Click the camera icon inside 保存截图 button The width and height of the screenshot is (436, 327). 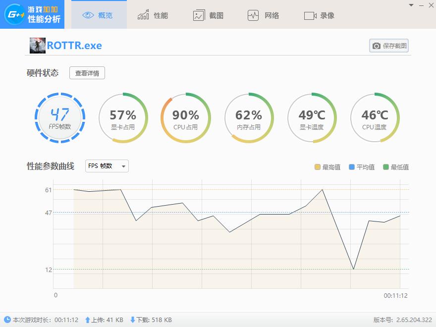coord(376,45)
